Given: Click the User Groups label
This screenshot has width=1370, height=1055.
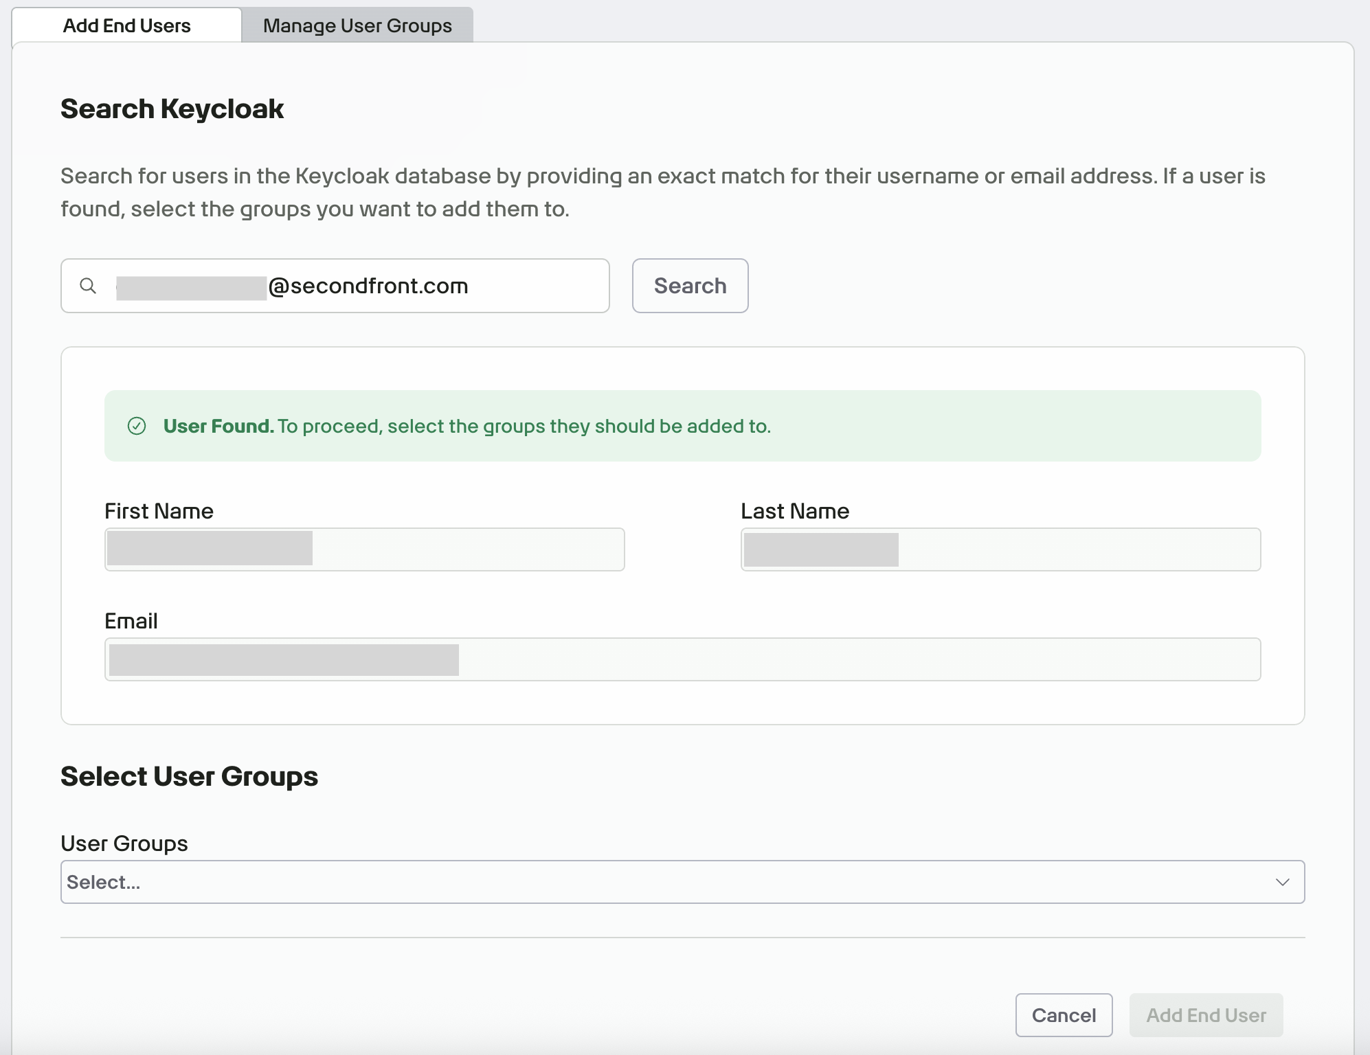Looking at the screenshot, I should coord(124,843).
